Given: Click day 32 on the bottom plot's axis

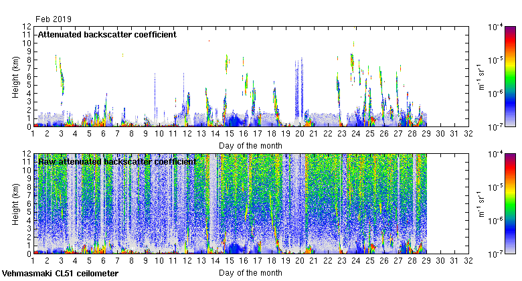Looking at the screenshot, I should pyautogui.click(x=468, y=261).
